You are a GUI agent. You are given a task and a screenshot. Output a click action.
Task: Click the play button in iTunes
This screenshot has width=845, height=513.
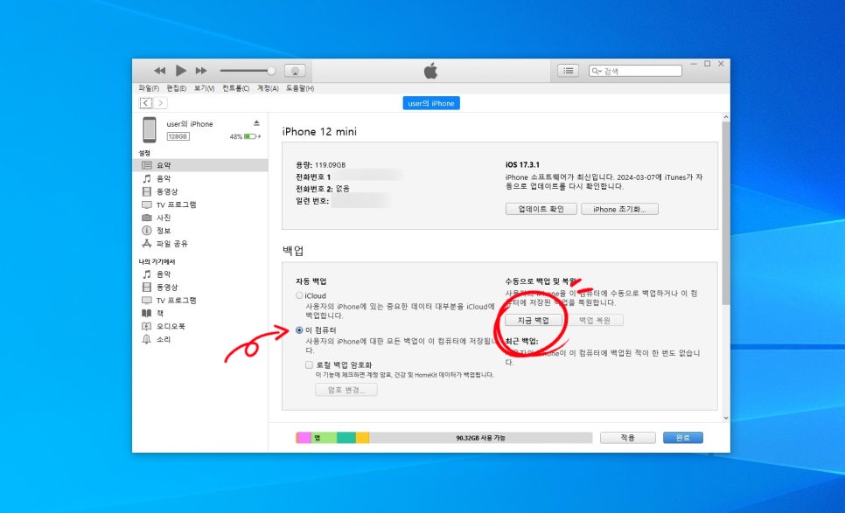(x=181, y=71)
